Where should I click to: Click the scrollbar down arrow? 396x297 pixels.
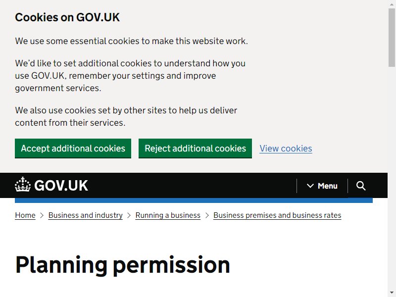(392, 293)
